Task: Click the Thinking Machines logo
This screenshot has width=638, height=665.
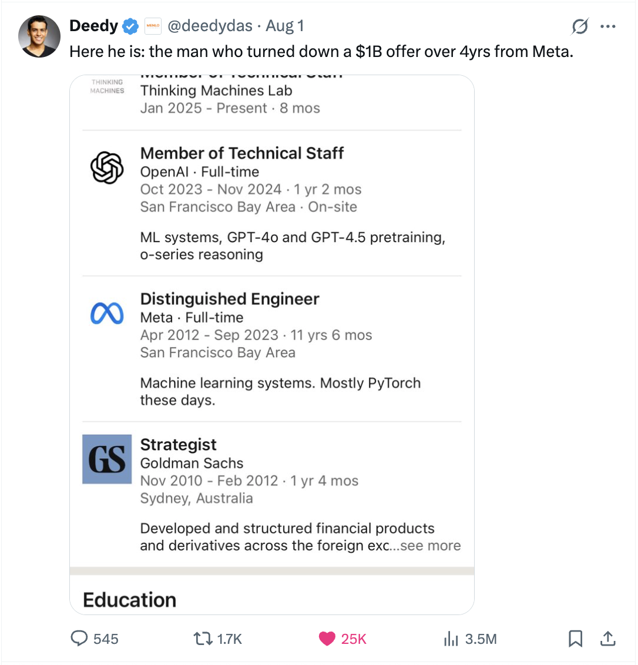Action: click(x=107, y=86)
